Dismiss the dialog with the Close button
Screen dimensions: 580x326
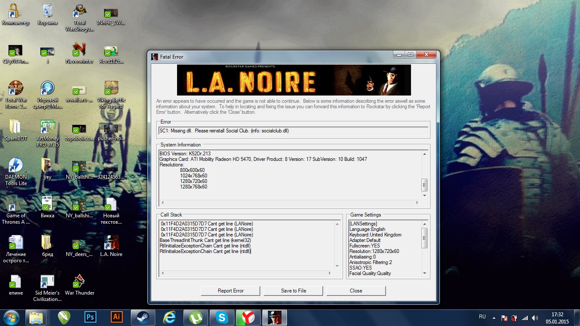tap(356, 291)
